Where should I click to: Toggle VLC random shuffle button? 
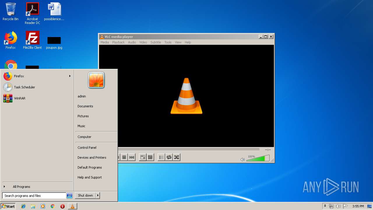[176, 157]
